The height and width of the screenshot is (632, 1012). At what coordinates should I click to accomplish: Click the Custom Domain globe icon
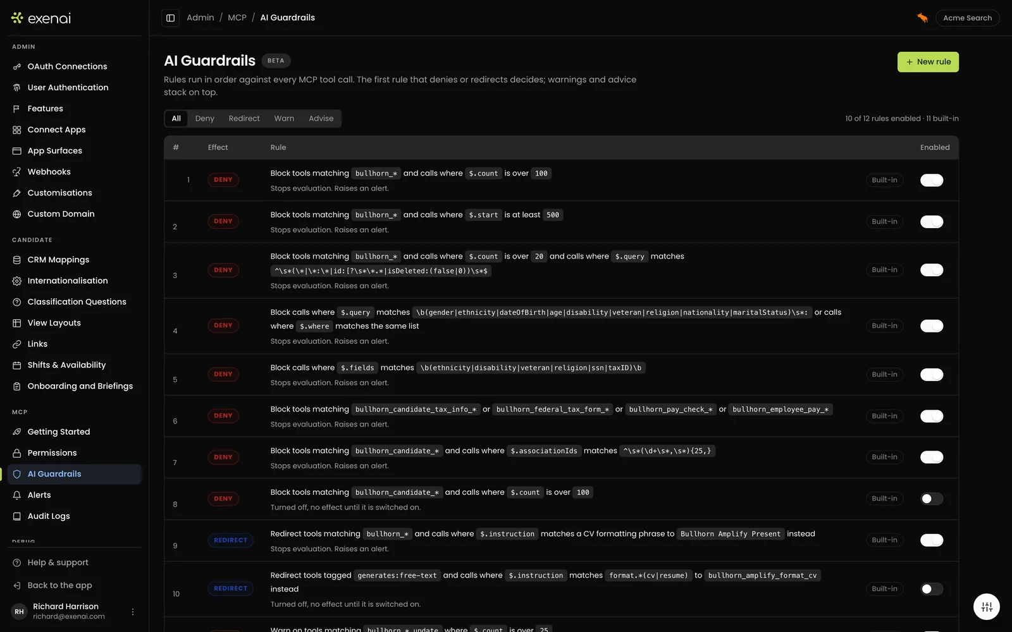17,214
